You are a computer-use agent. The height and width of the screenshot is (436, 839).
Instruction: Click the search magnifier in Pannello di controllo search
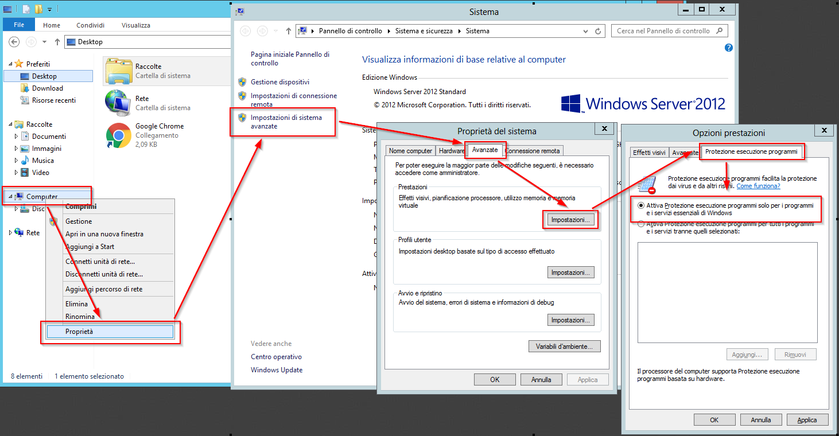pyautogui.click(x=718, y=30)
